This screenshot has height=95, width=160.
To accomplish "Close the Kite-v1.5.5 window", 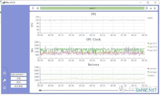I will pyautogui.click(x=155, y=2).
